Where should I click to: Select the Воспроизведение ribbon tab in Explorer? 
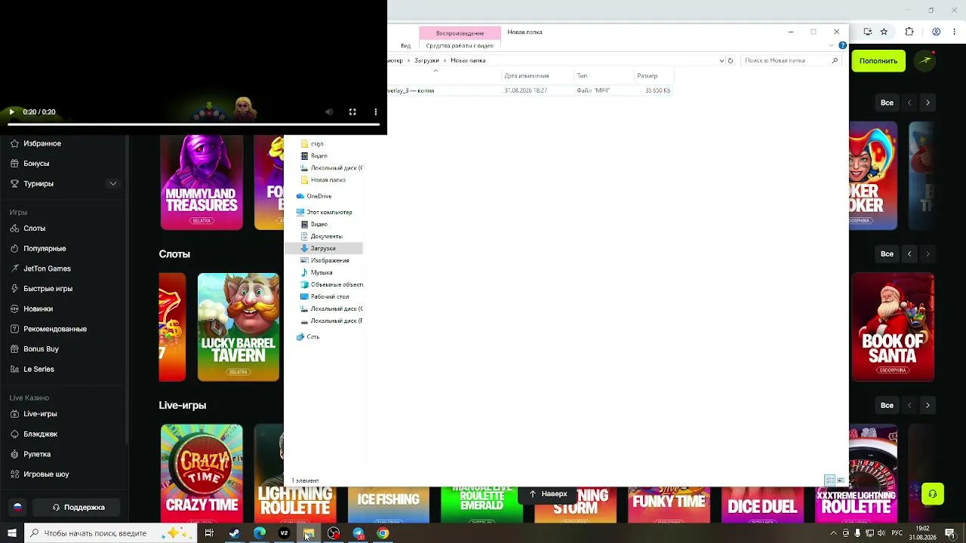click(460, 33)
